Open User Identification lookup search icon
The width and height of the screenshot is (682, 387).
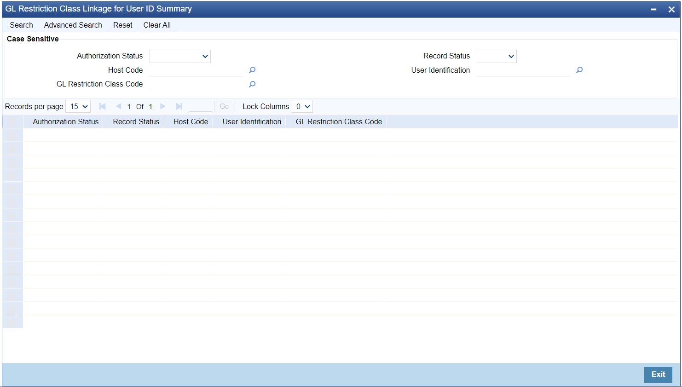point(579,70)
